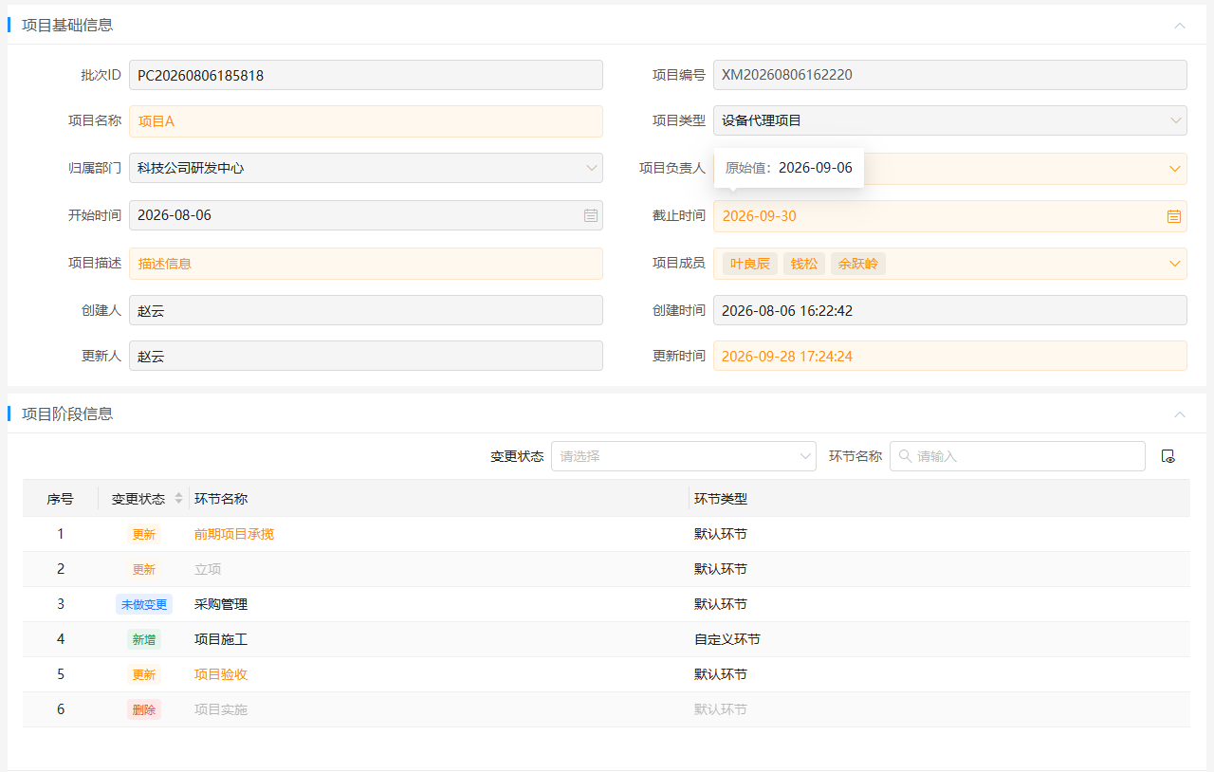
Task: Expand the 项目负责人 dropdown arrow
Action: tap(1175, 169)
